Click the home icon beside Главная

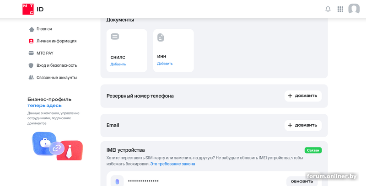[x=31, y=29]
